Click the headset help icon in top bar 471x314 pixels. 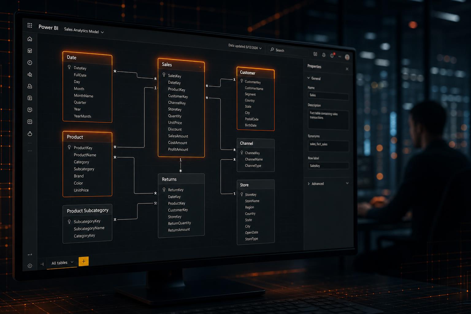pyautogui.click(x=324, y=55)
